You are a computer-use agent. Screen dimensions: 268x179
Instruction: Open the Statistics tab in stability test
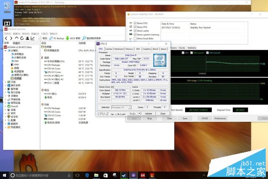tap(192, 48)
